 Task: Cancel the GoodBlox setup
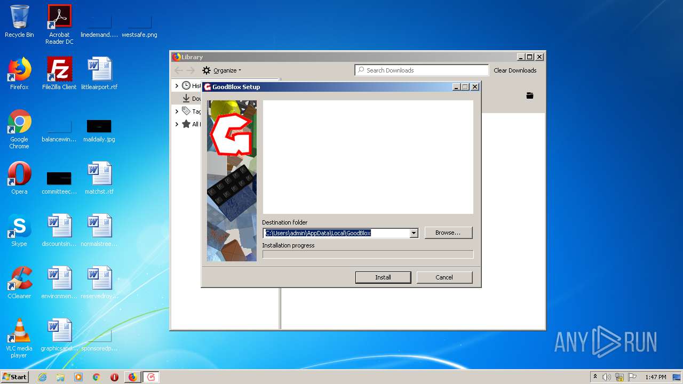[x=444, y=277]
